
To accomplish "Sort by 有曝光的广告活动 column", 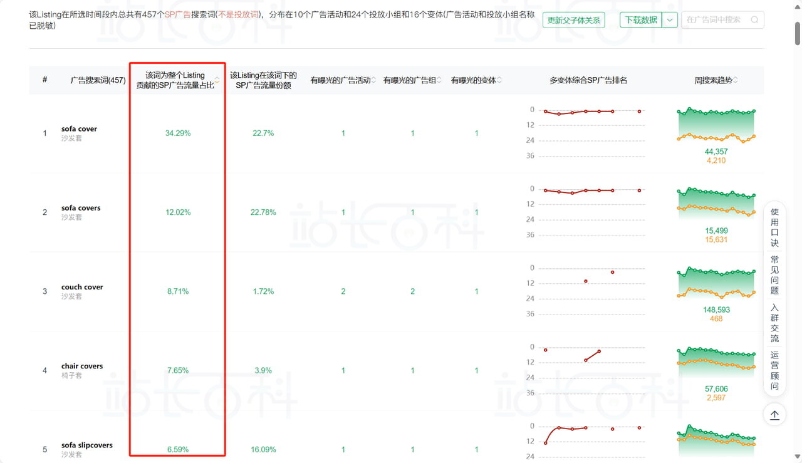I will (x=374, y=80).
